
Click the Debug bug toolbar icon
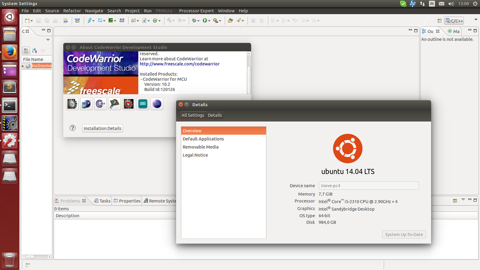coord(194,21)
